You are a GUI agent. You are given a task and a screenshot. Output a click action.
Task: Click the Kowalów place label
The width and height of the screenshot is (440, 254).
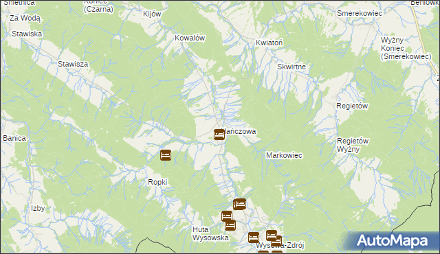(x=190, y=38)
